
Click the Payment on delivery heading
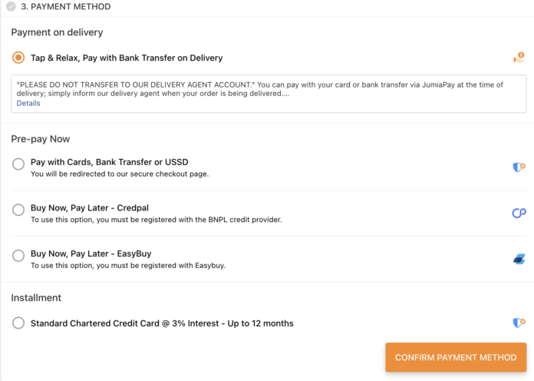[x=57, y=32]
